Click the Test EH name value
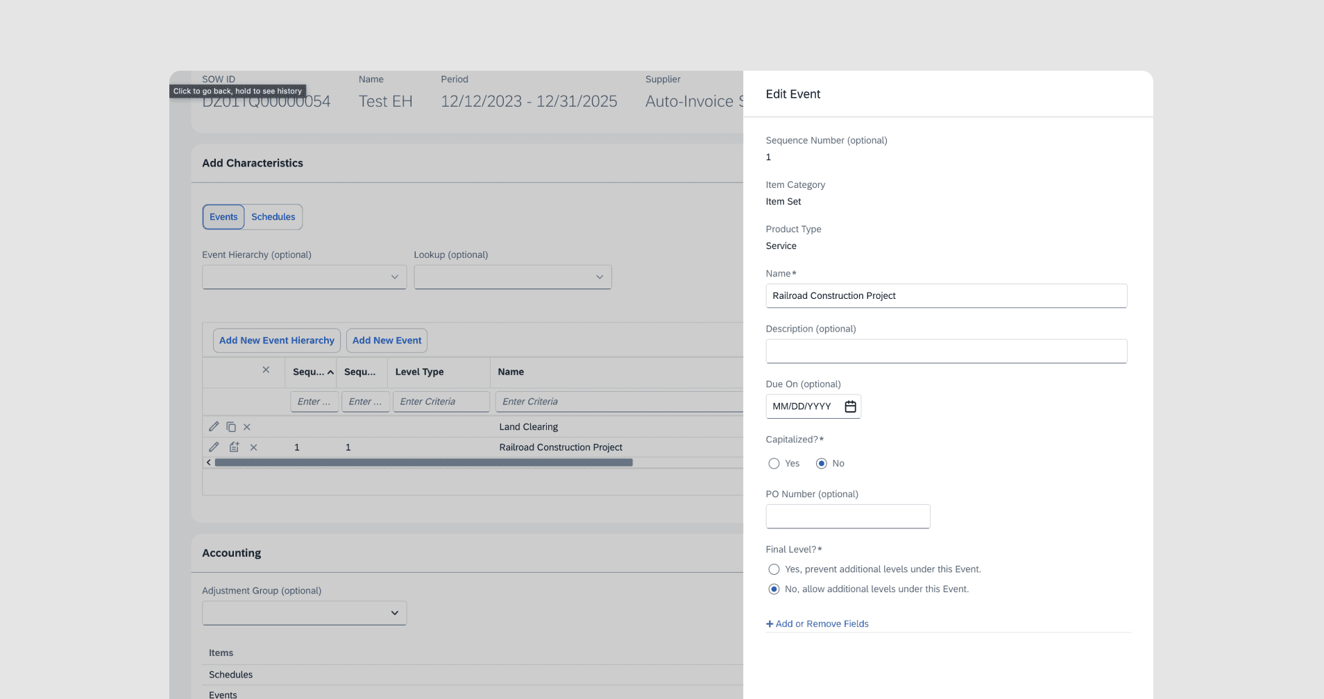The height and width of the screenshot is (699, 1324). click(386, 101)
